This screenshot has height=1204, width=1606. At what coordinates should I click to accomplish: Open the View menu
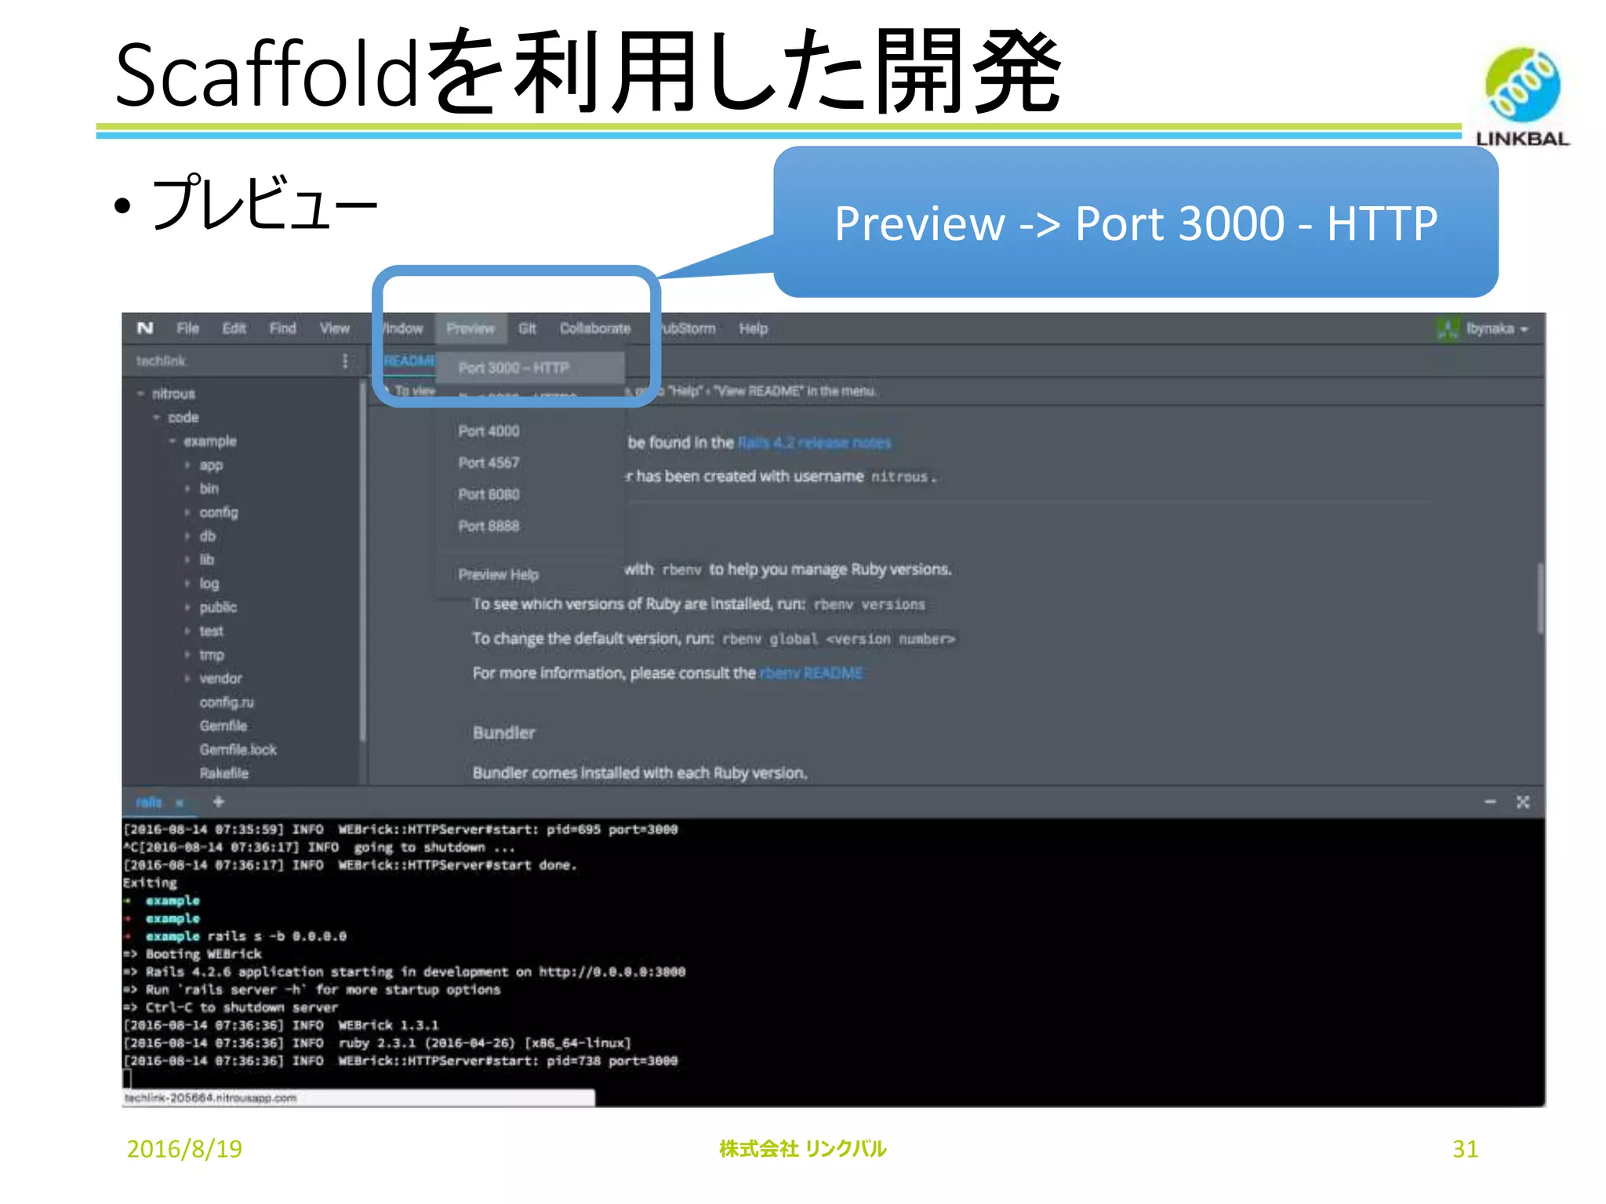coord(335,328)
